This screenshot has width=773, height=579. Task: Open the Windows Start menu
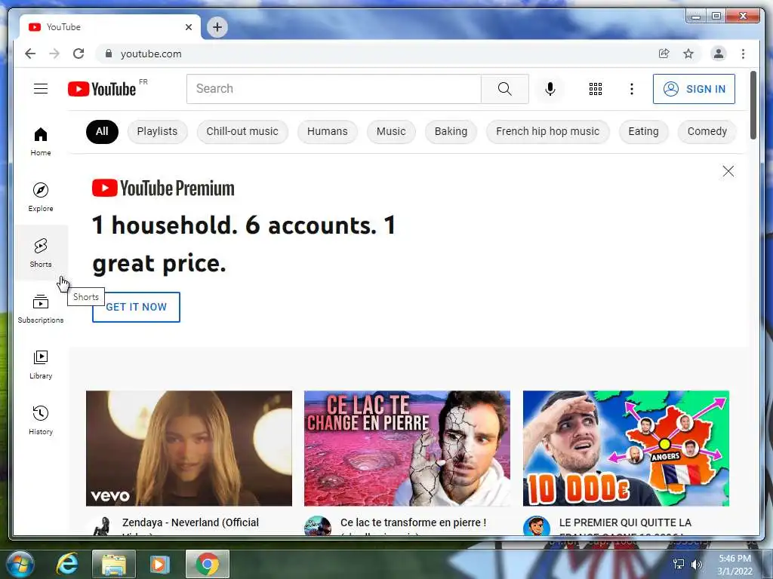(20, 564)
